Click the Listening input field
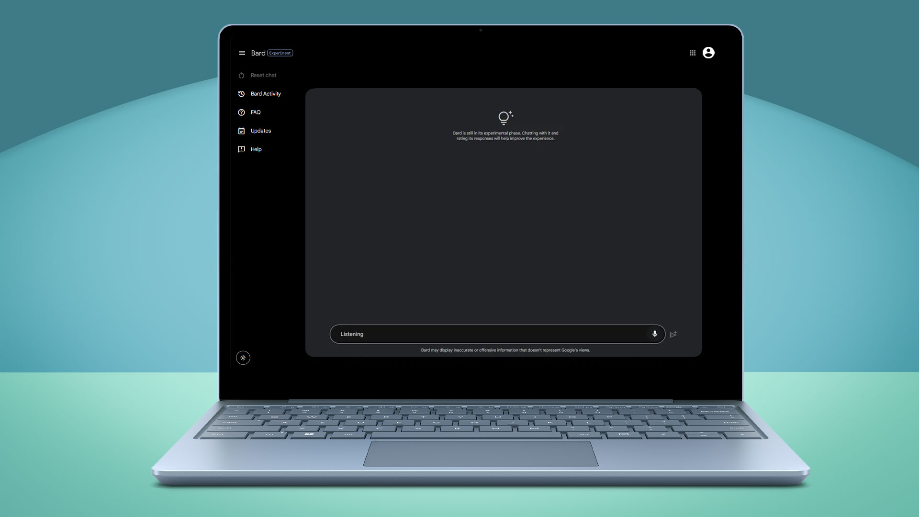The height and width of the screenshot is (517, 919). tap(497, 333)
